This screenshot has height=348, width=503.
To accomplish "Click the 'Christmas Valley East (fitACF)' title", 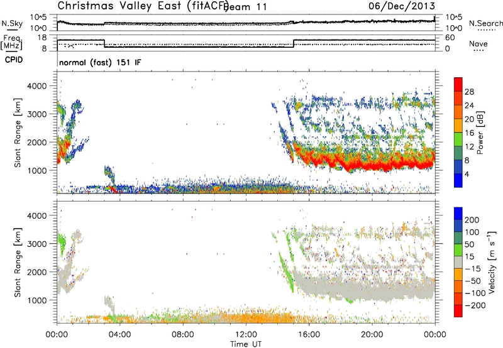I will (x=143, y=6).
